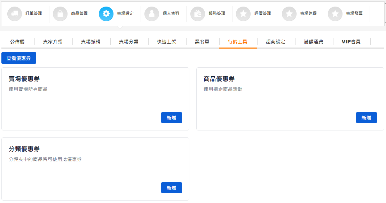Click the 查看優惠券 button
The width and height of the screenshot is (386, 203).
pyautogui.click(x=19, y=58)
